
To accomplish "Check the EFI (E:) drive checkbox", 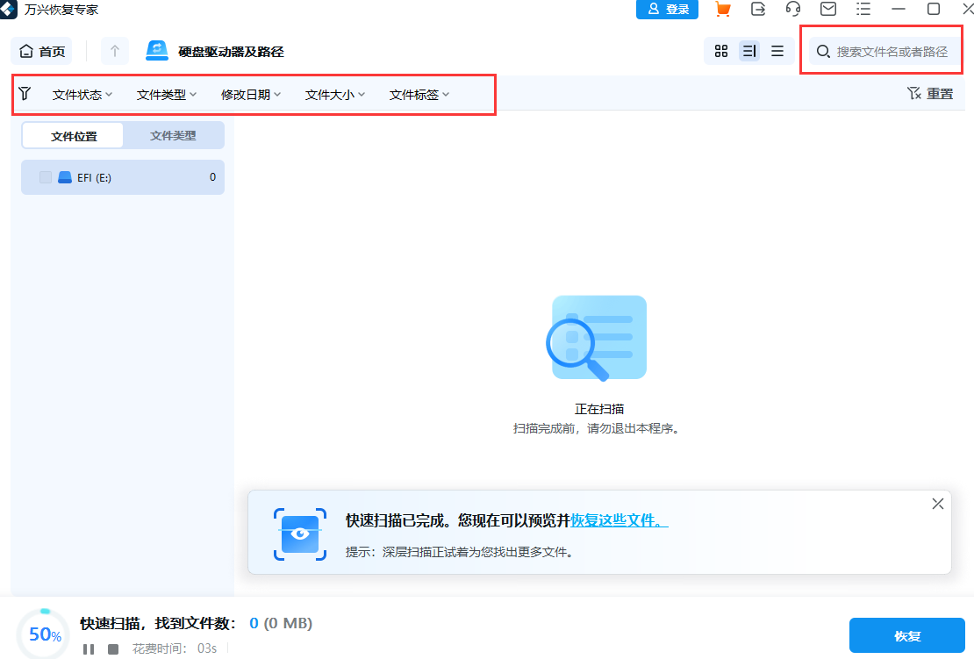I will (45, 176).
